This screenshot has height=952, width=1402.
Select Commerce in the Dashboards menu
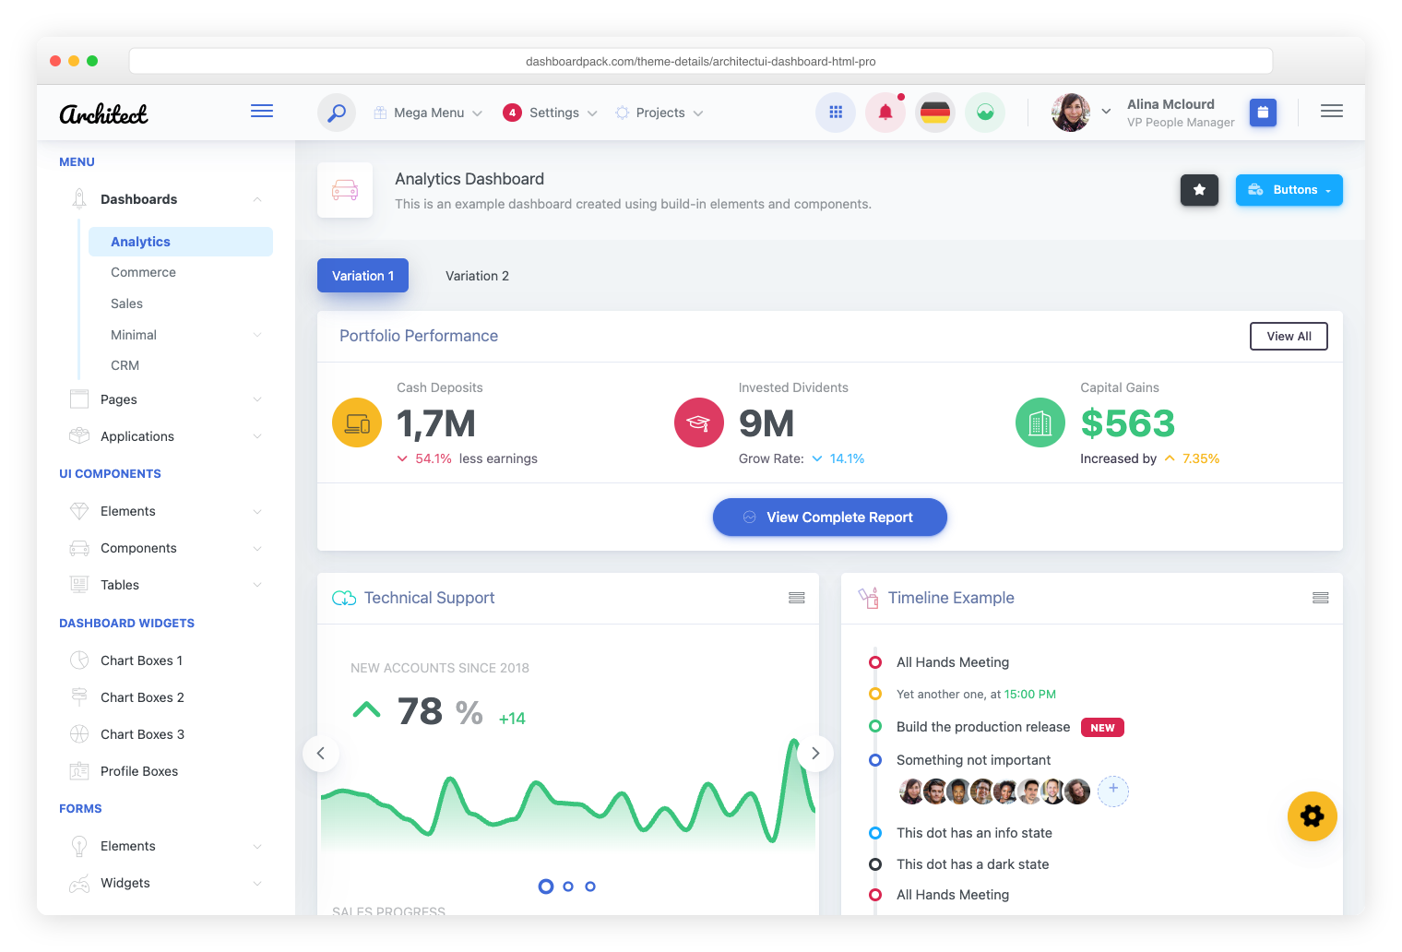point(143,272)
